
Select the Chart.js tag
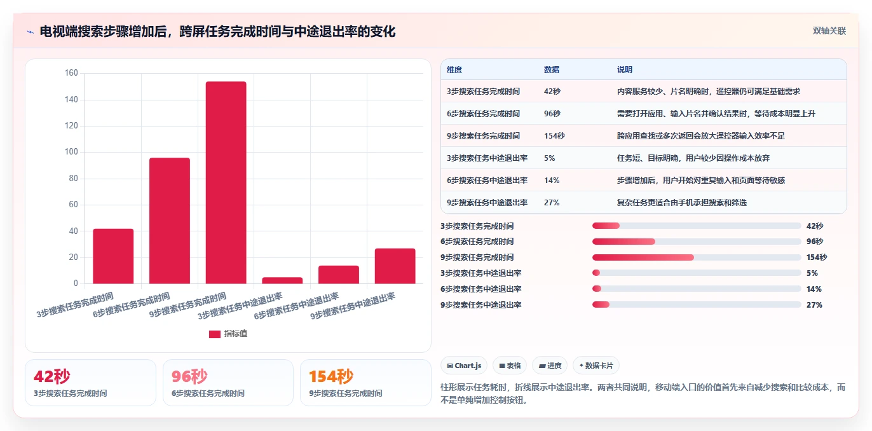(x=464, y=366)
